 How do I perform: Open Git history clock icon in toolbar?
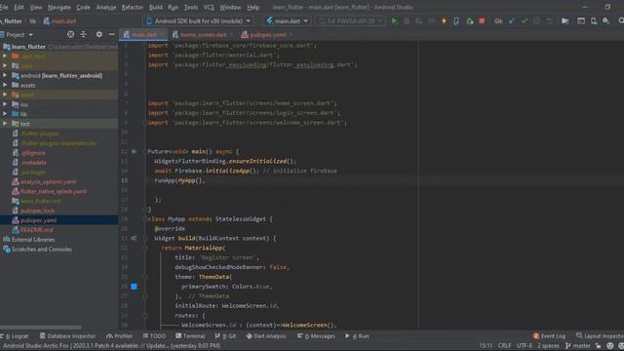(537, 21)
